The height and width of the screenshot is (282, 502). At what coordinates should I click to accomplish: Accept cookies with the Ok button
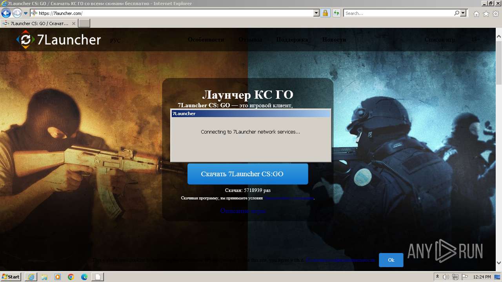click(x=391, y=260)
